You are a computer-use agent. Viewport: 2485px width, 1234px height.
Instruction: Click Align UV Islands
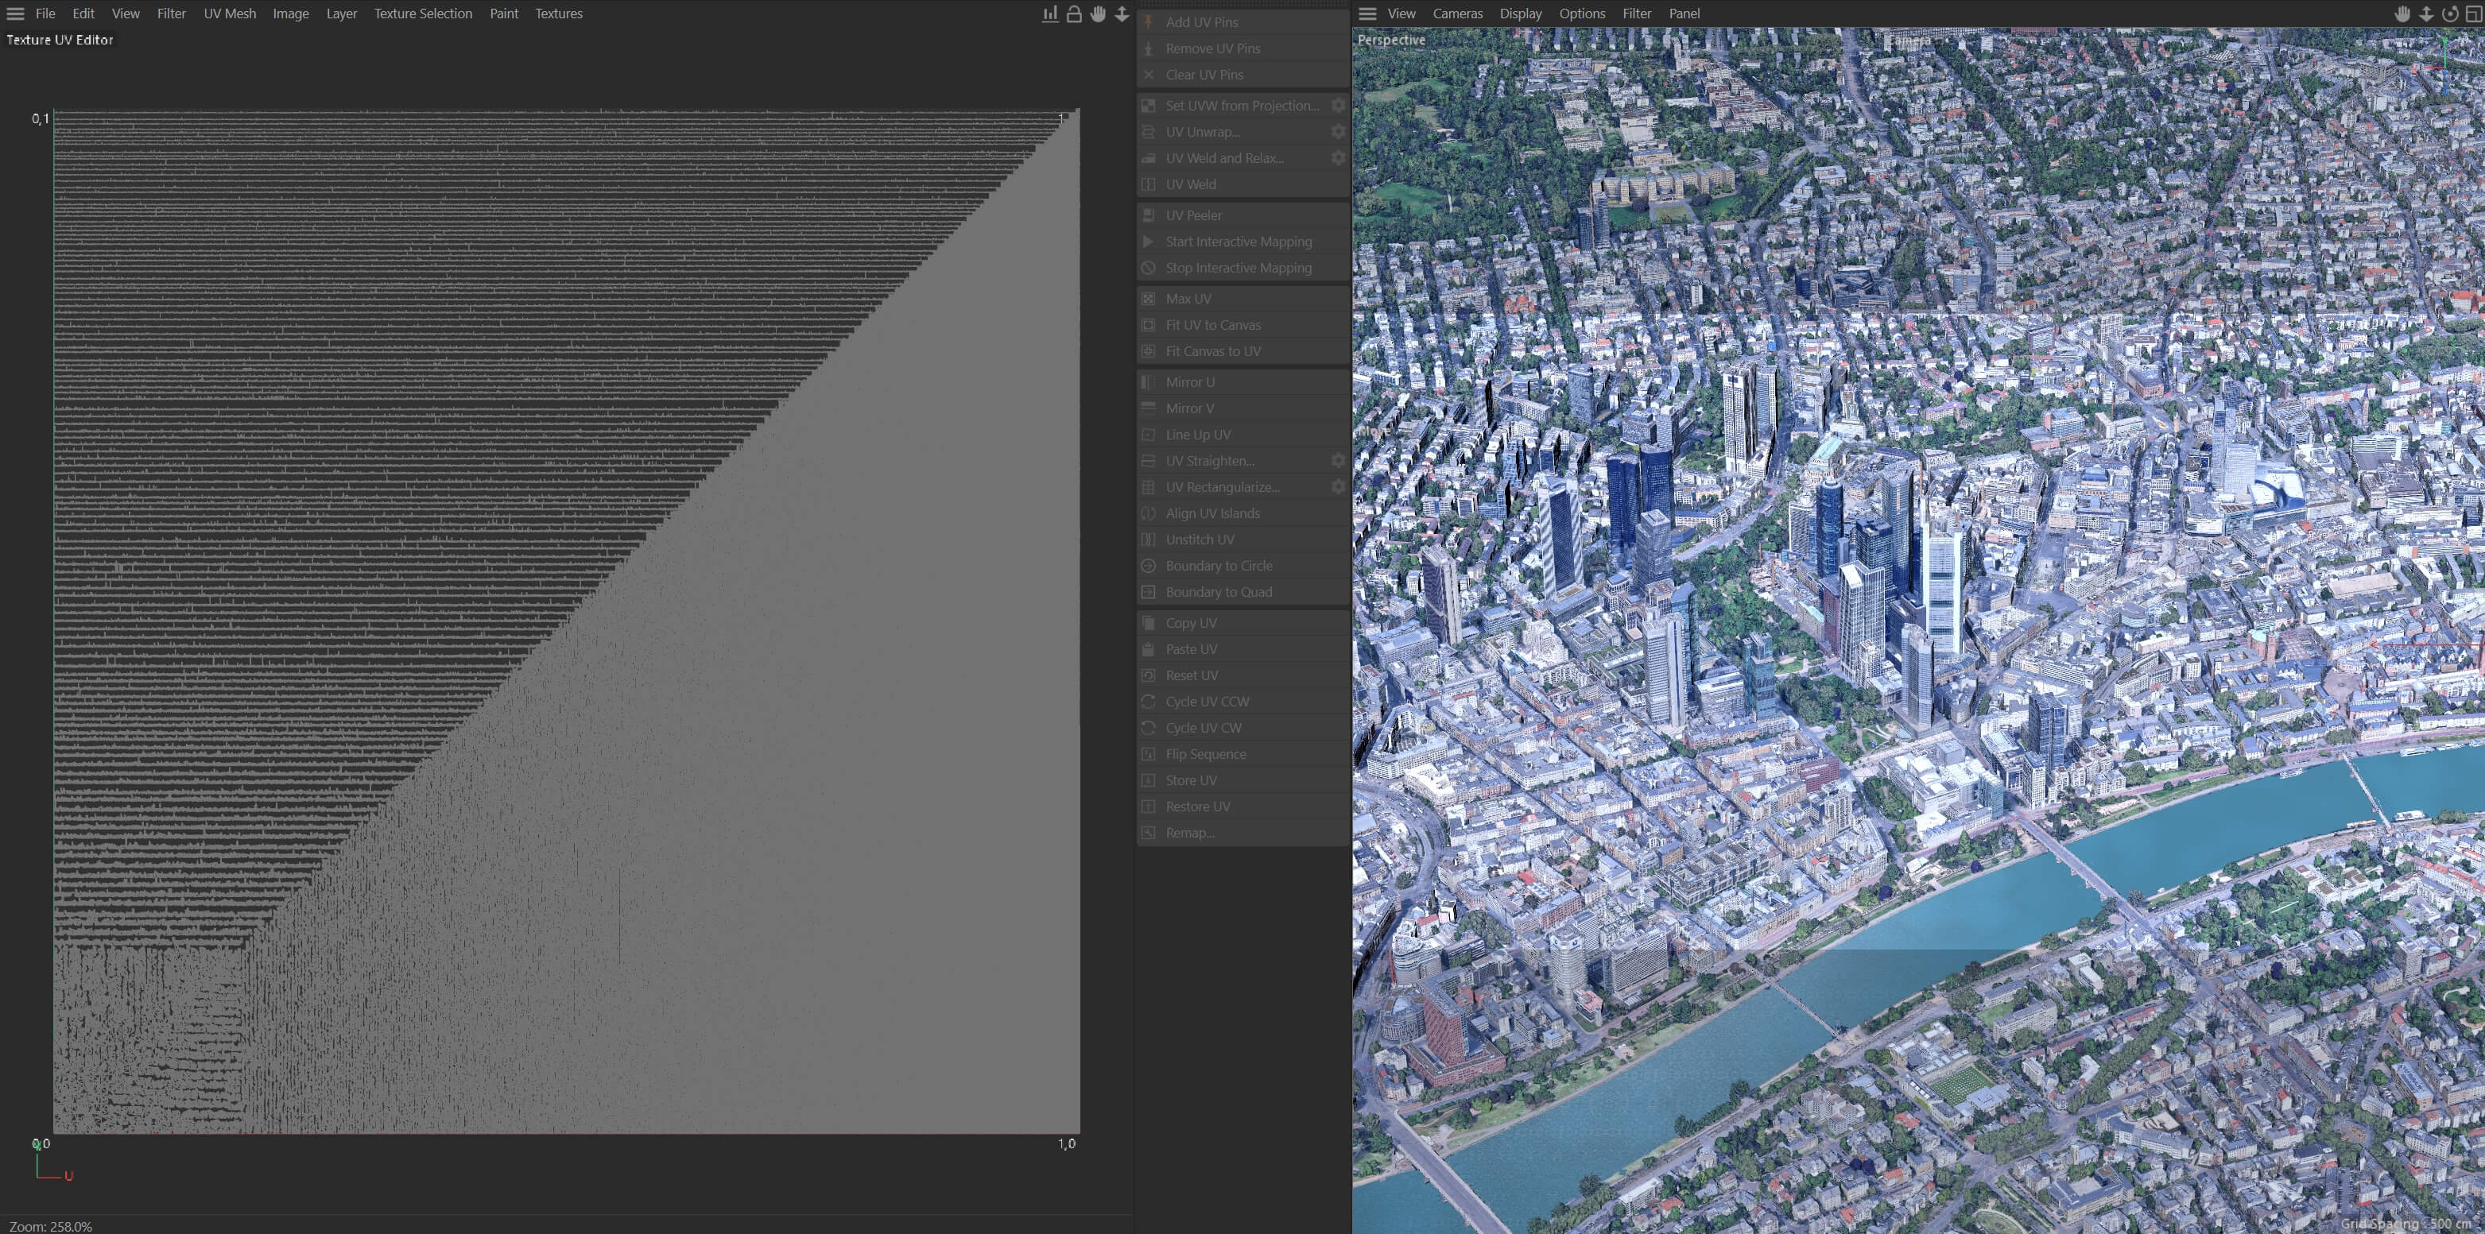click(1242, 513)
